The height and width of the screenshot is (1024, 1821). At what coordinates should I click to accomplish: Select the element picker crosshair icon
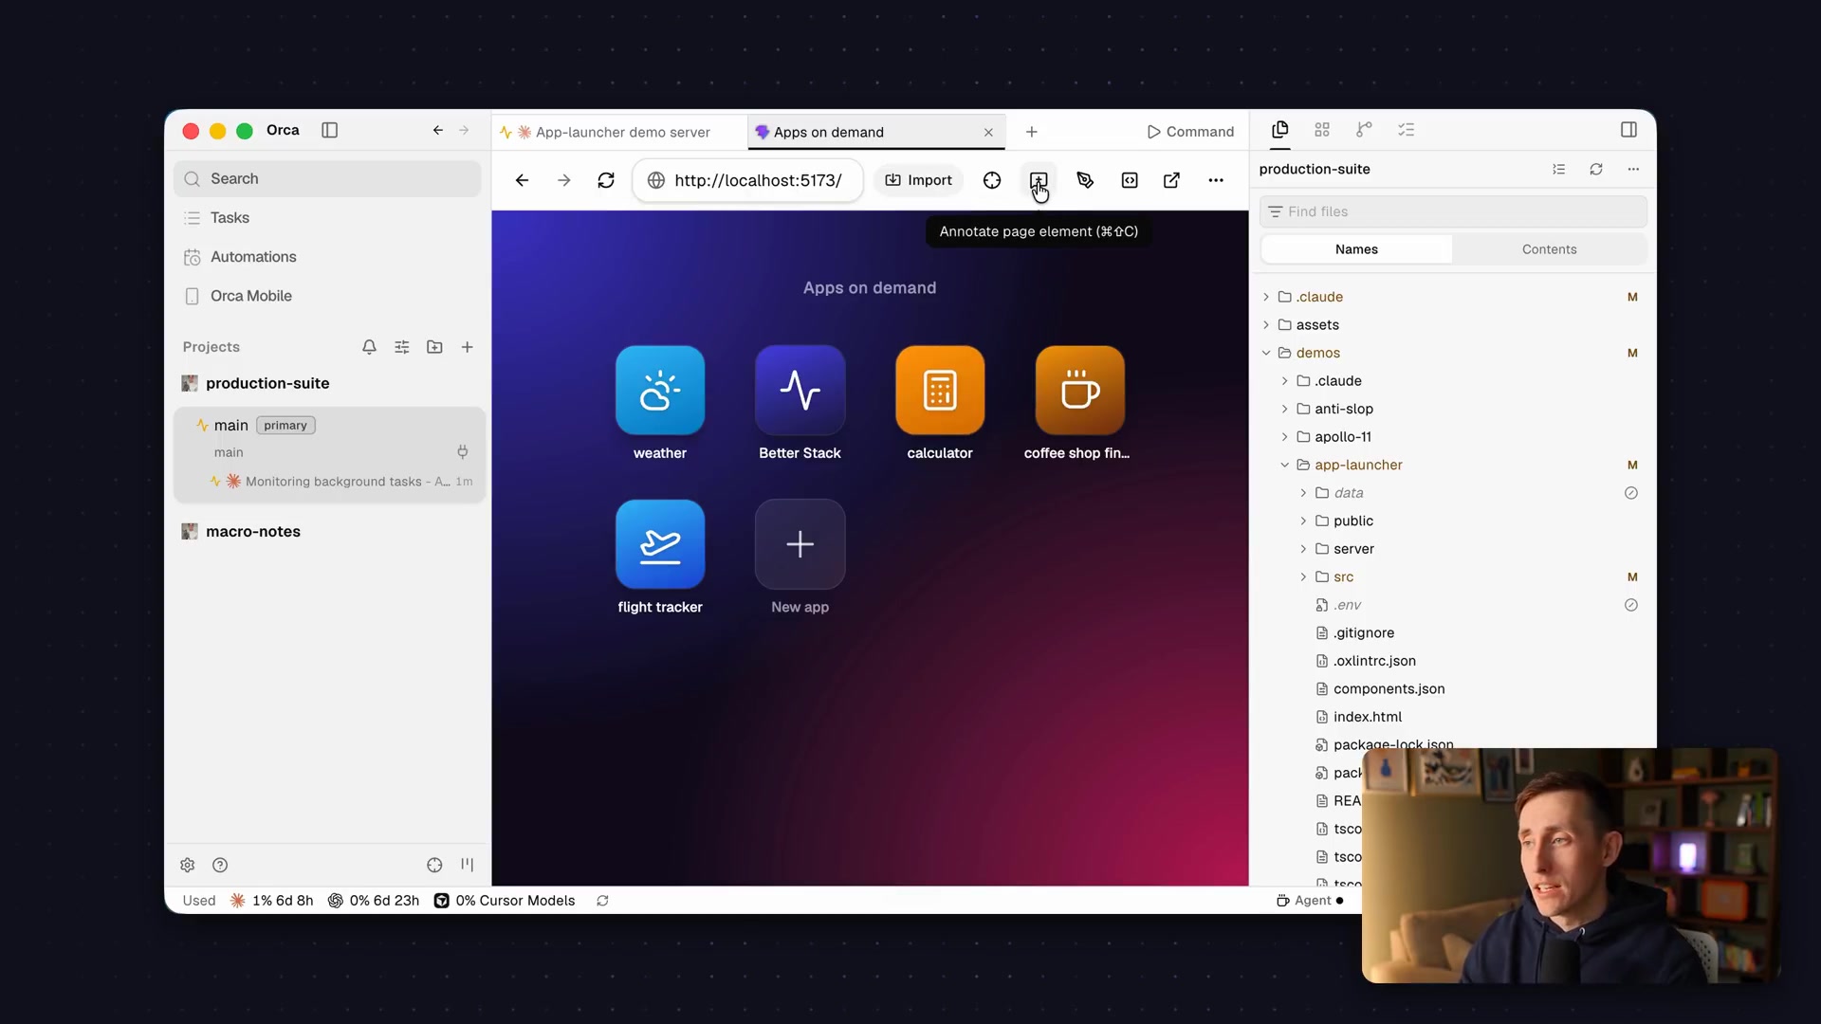click(x=992, y=180)
